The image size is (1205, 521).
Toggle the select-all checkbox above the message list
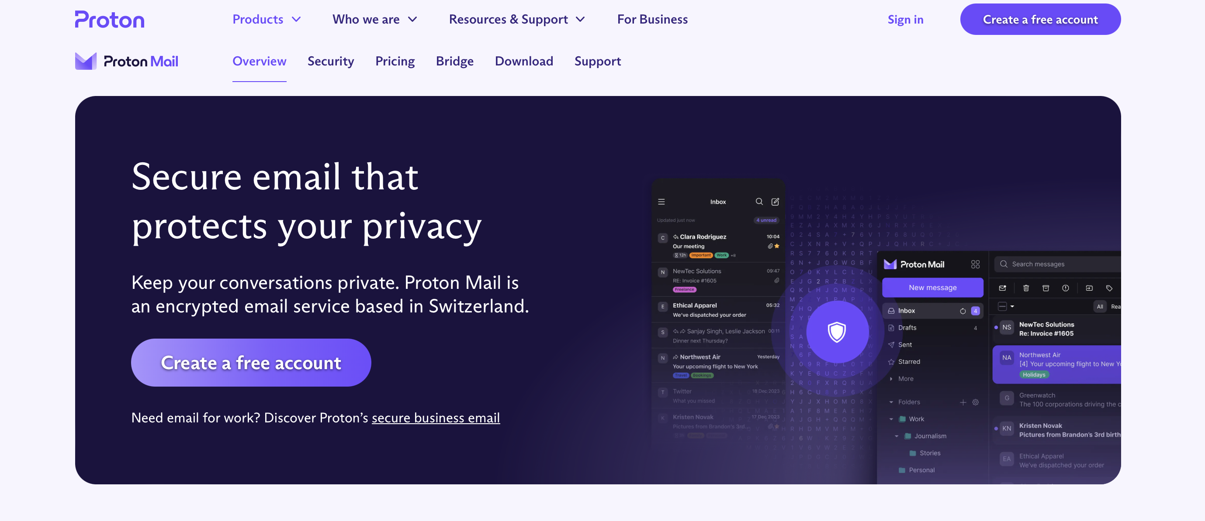[1003, 307]
